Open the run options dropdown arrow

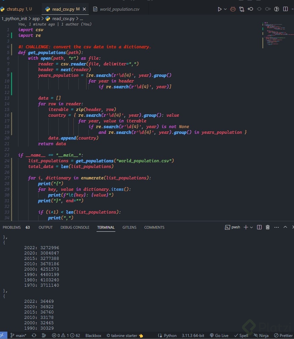pyautogui.click(x=225, y=9)
